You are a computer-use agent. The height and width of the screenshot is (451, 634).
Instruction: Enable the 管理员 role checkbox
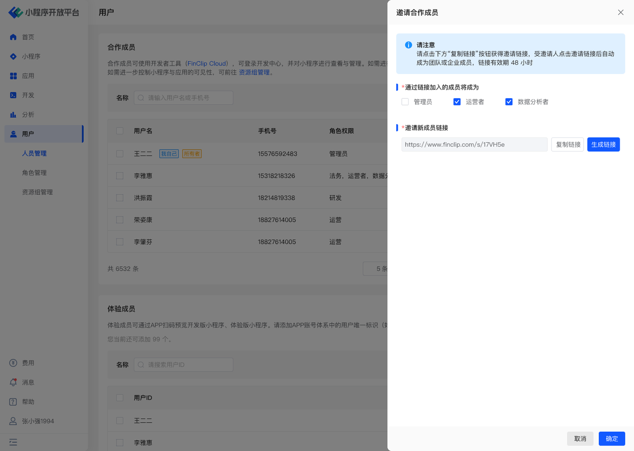(x=405, y=102)
